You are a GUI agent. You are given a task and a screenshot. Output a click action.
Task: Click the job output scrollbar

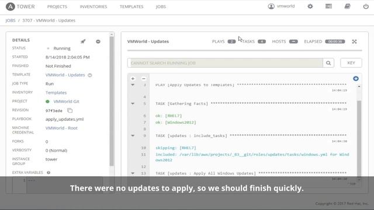[x=359, y=138]
